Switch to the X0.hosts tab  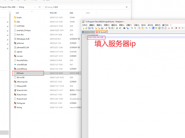(101, 32)
